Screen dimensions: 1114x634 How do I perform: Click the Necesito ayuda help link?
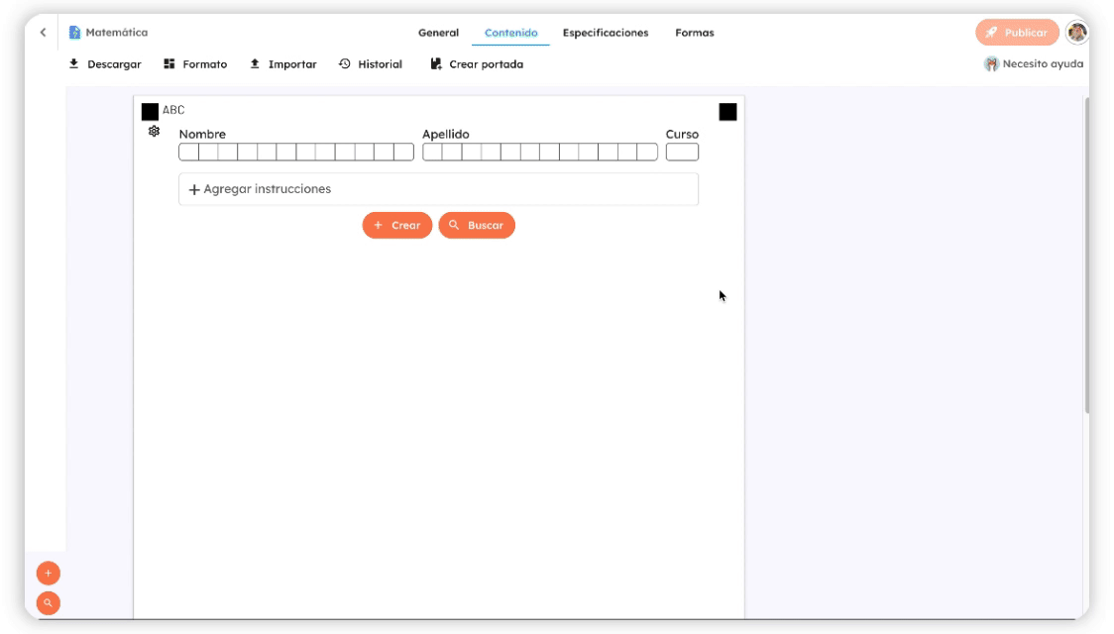click(1034, 64)
